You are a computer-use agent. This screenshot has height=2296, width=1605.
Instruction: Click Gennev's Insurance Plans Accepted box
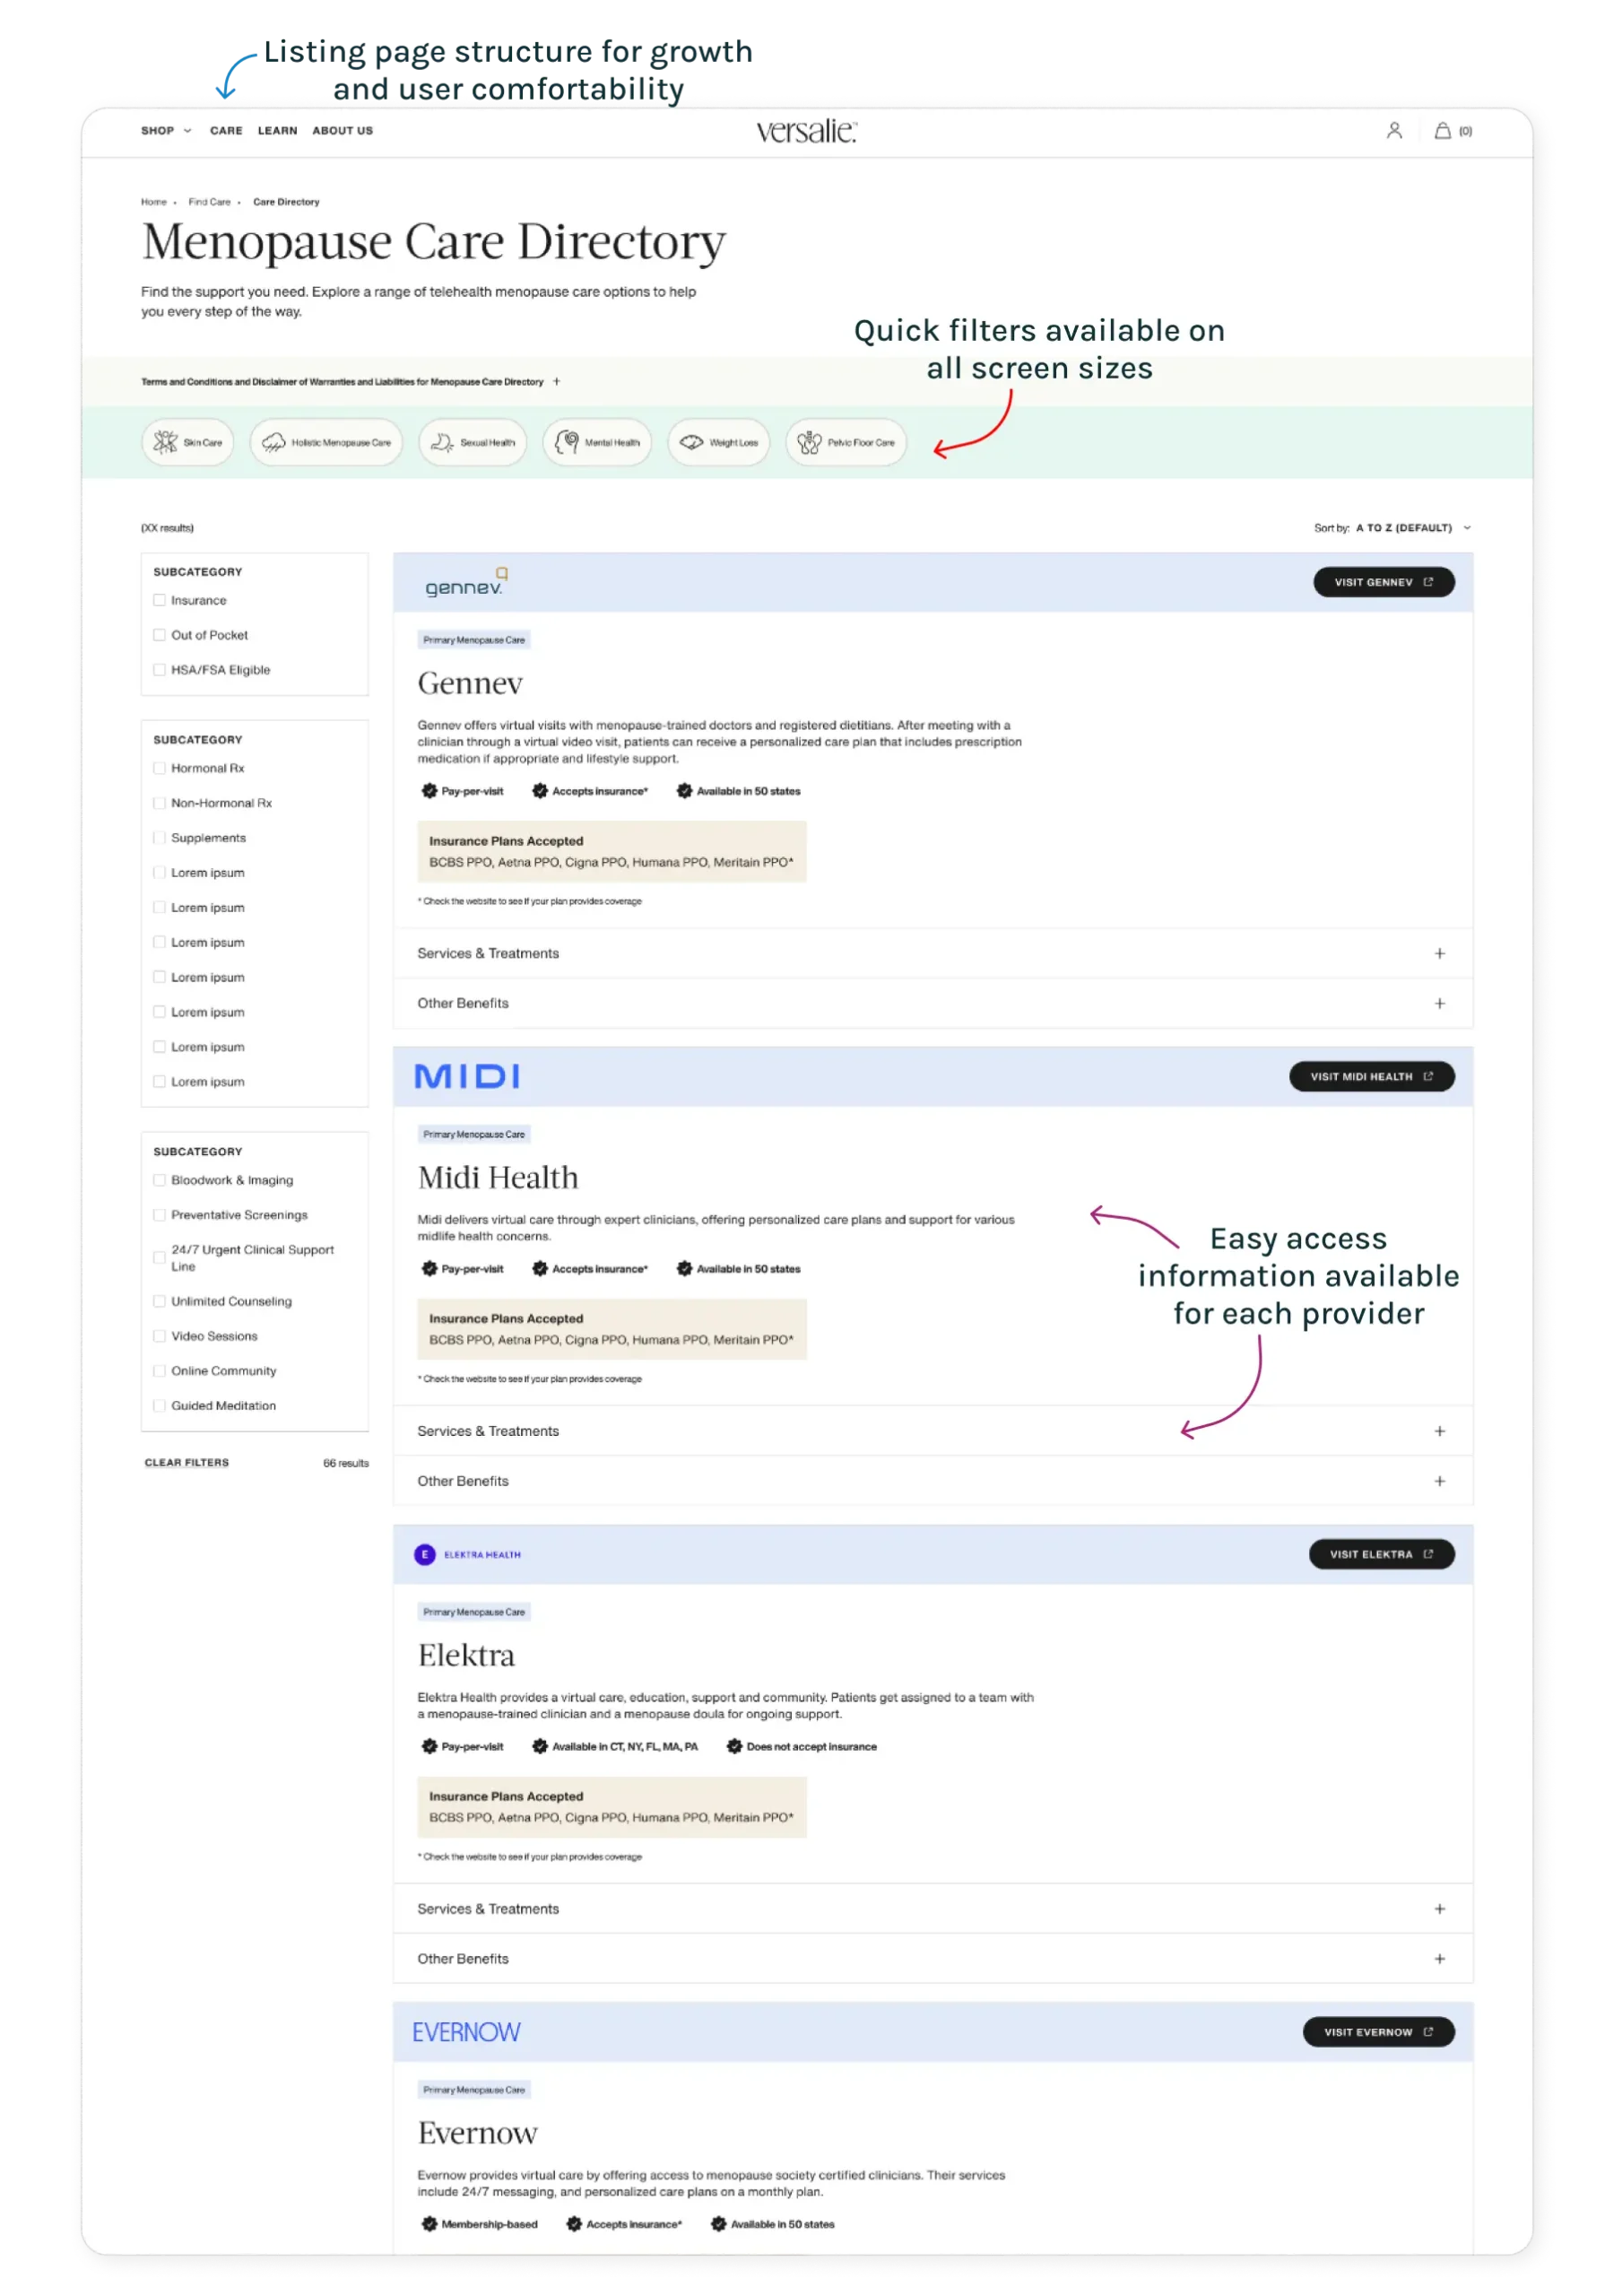611,851
